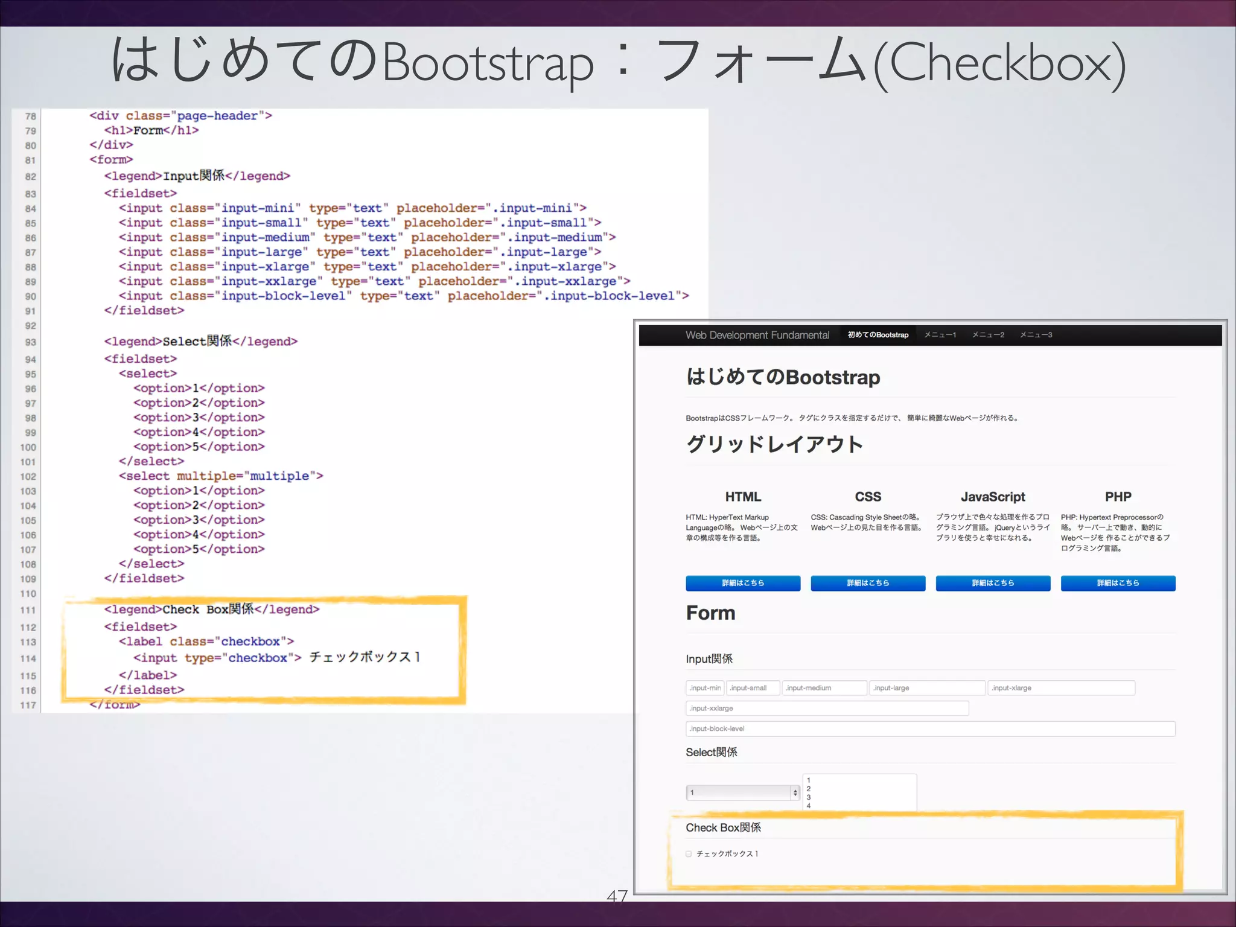Click 詳細はこちら button under PHP
Image resolution: width=1236 pixels, height=927 pixels.
1118,583
